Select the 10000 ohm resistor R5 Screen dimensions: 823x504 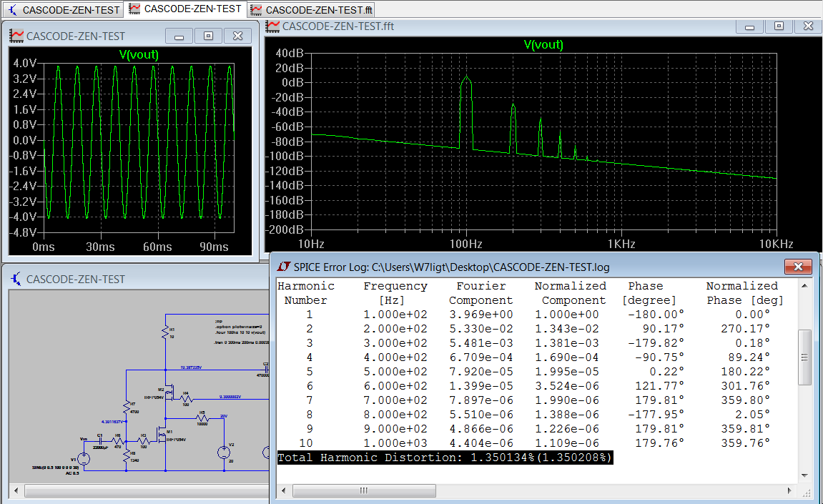(x=202, y=418)
